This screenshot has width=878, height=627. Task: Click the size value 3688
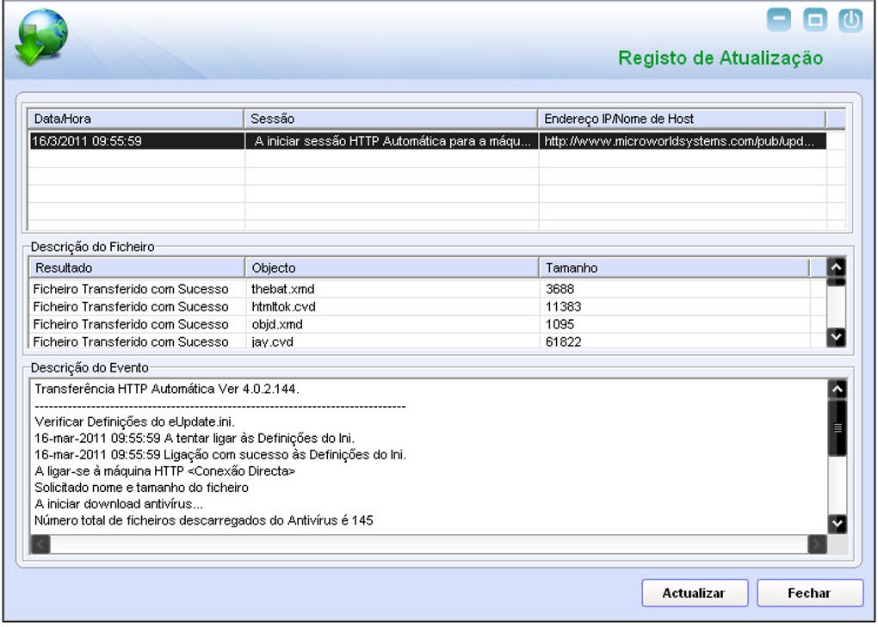coord(560,289)
